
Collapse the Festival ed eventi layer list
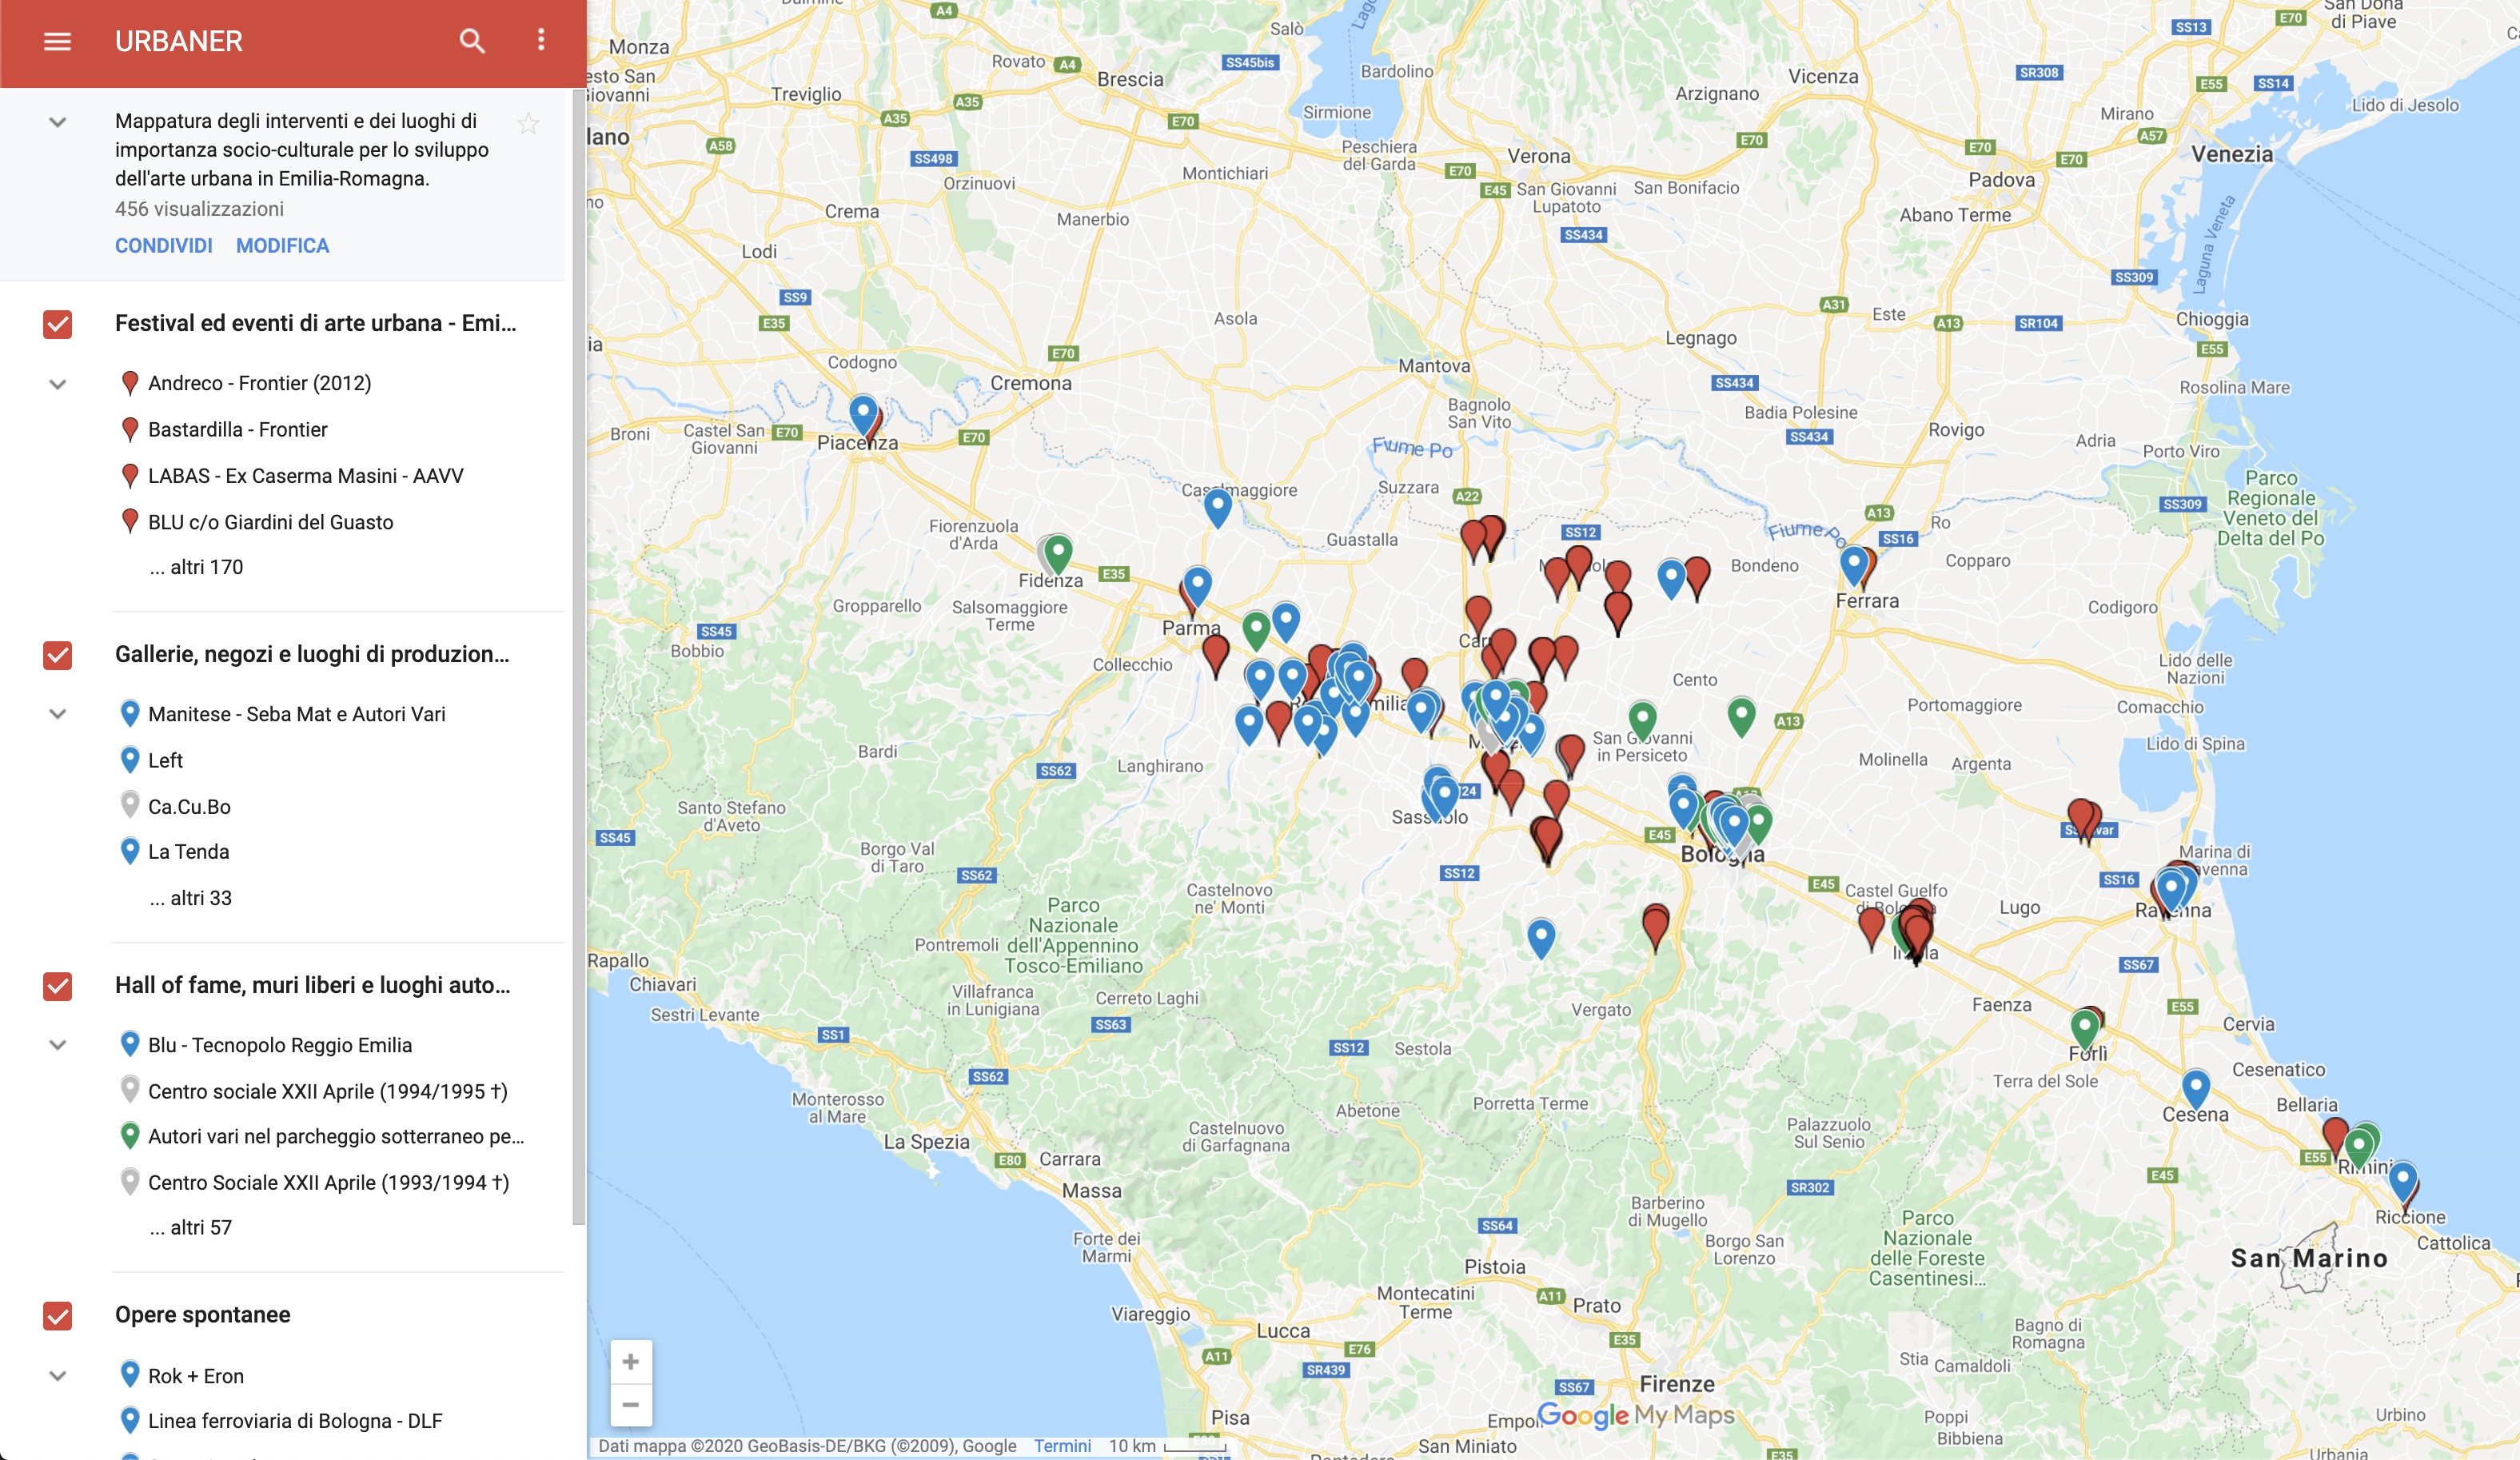57,384
